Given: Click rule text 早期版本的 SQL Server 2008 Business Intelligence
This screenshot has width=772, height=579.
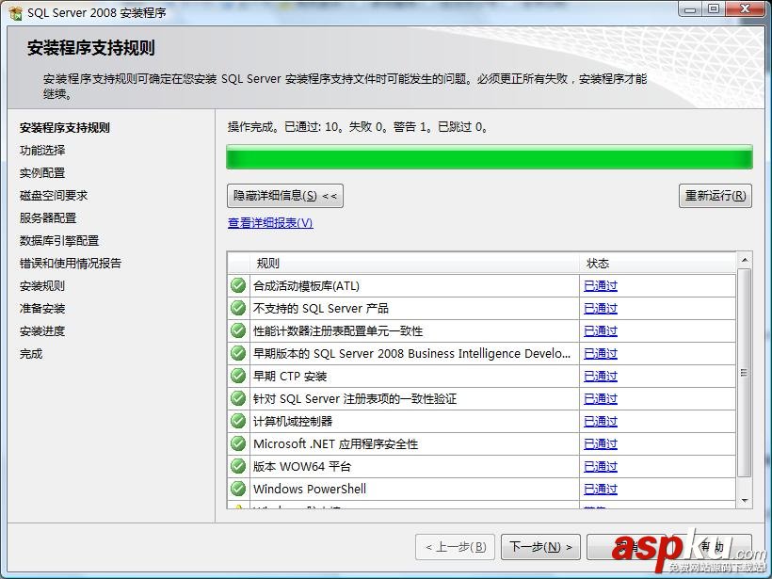Looking at the screenshot, I should coord(412,354).
